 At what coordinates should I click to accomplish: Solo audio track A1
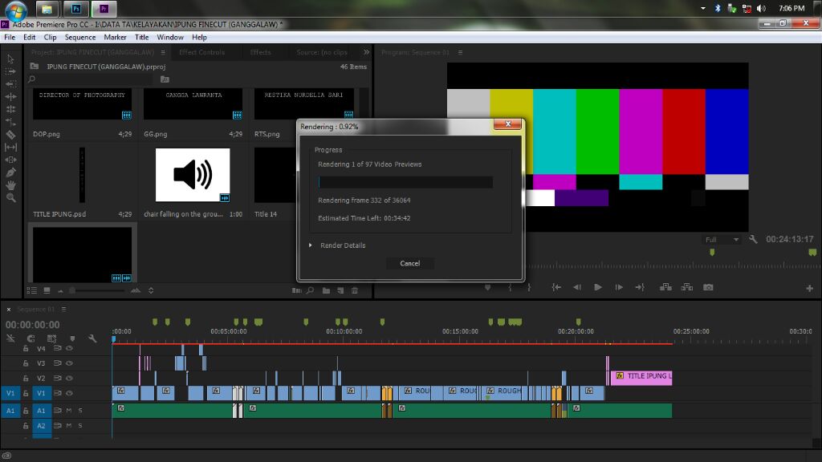point(80,410)
